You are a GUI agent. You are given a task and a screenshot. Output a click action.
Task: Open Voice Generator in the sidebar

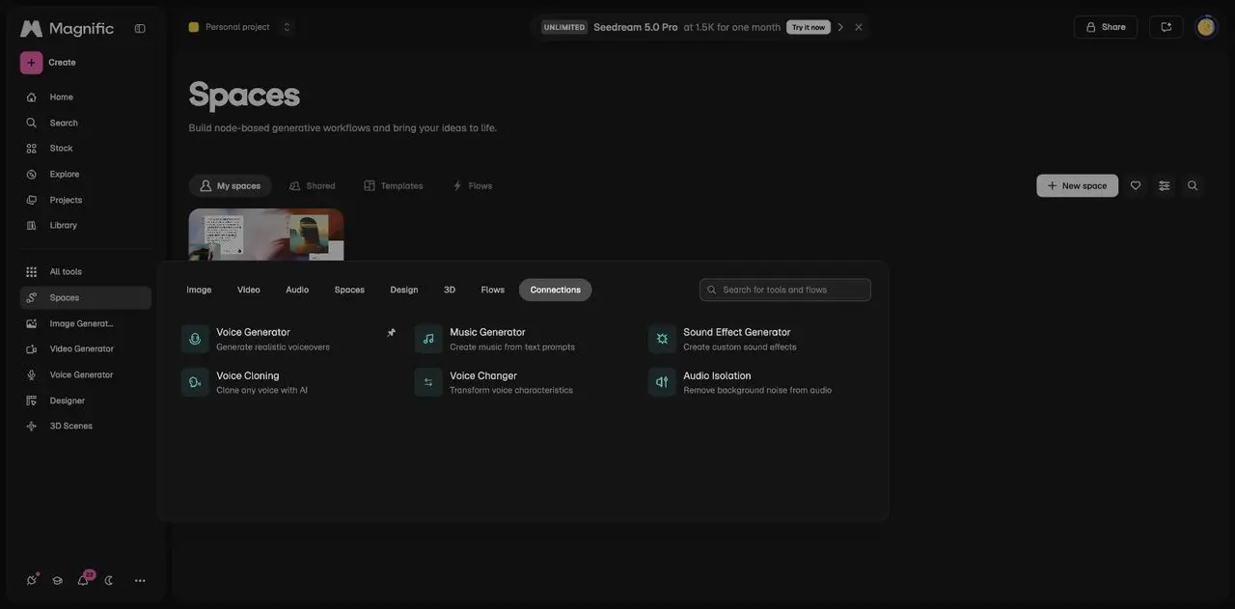(85, 374)
